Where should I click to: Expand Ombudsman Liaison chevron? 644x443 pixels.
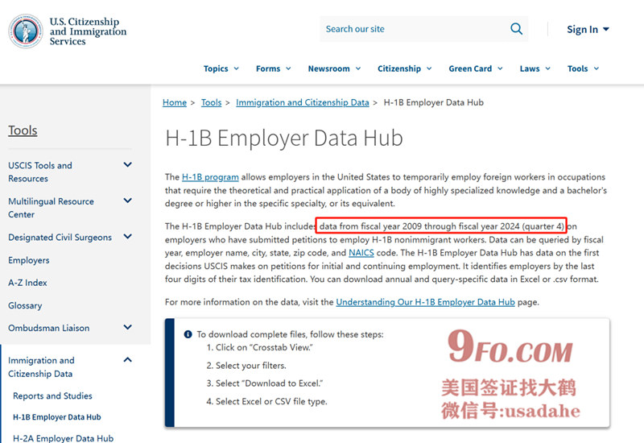coord(128,328)
